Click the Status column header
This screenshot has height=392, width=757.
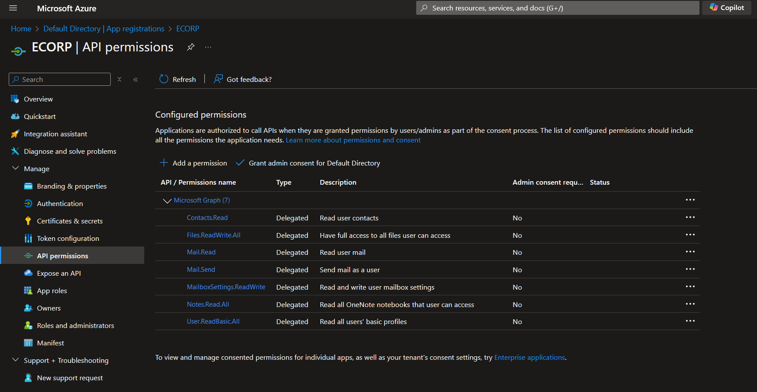tap(600, 182)
